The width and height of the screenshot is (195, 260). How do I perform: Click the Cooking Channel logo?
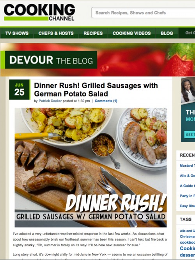(x=39, y=12)
